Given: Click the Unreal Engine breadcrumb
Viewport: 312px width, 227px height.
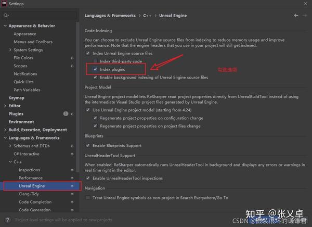Looking at the screenshot, I should tap(173, 16).
